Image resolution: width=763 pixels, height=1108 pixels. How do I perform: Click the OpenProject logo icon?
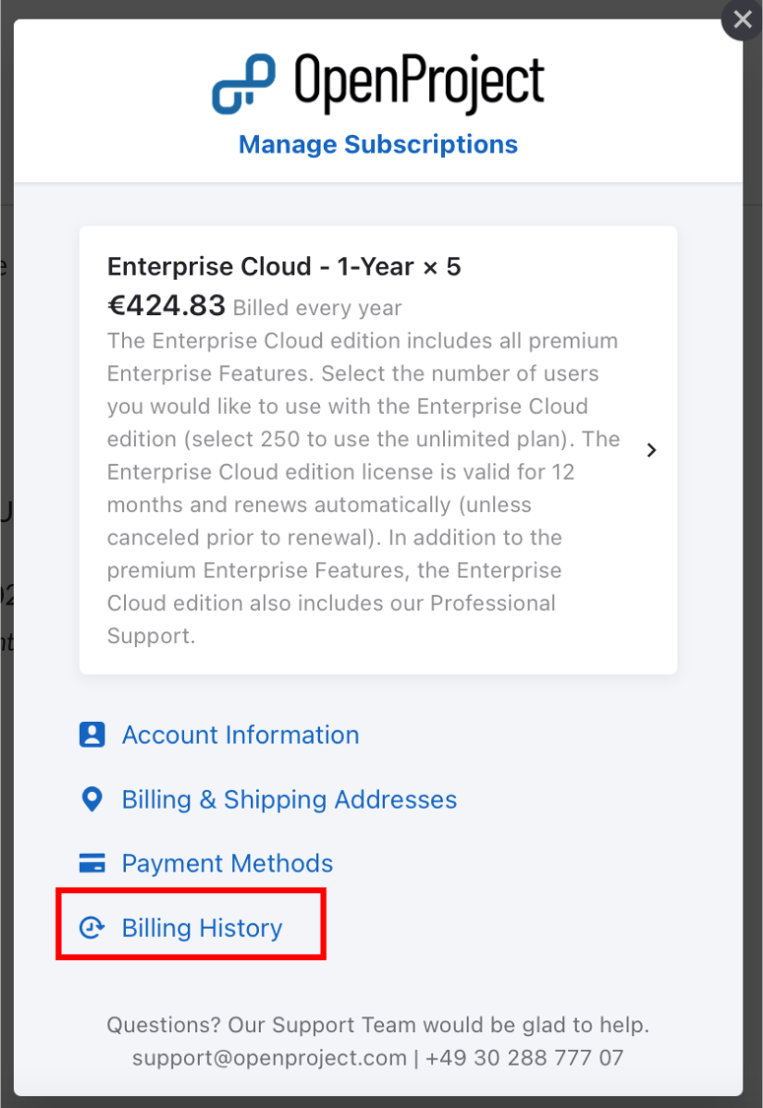point(244,84)
